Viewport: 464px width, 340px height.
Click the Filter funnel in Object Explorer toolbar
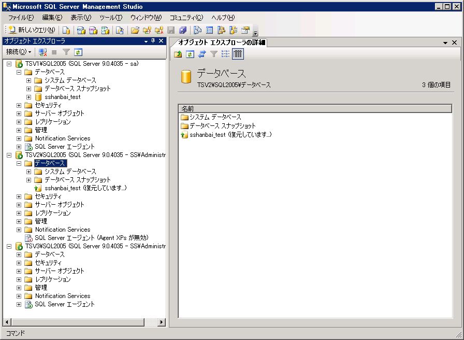click(x=66, y=52)
